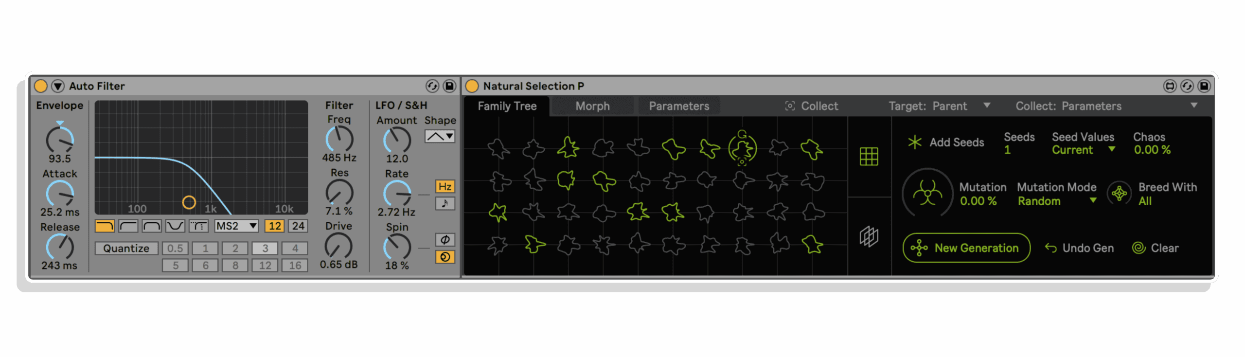The image size is (1245, 357).
Task: Open the LFO Shape dropdown
Action: coord(440,137)
